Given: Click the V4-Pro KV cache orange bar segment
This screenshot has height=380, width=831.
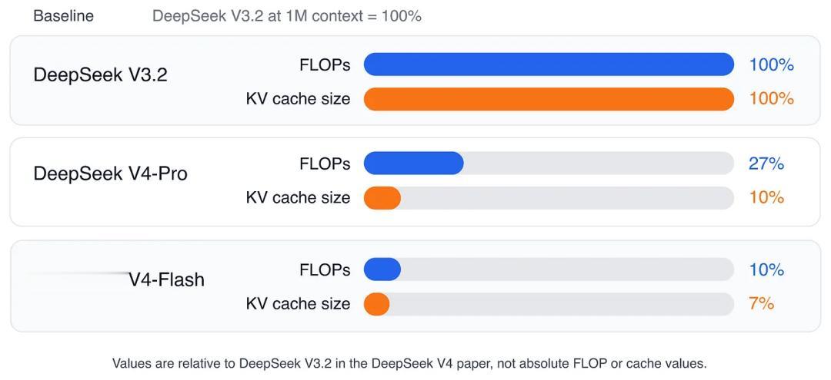Looking at the screenshot, I should [x=382, y=197].
